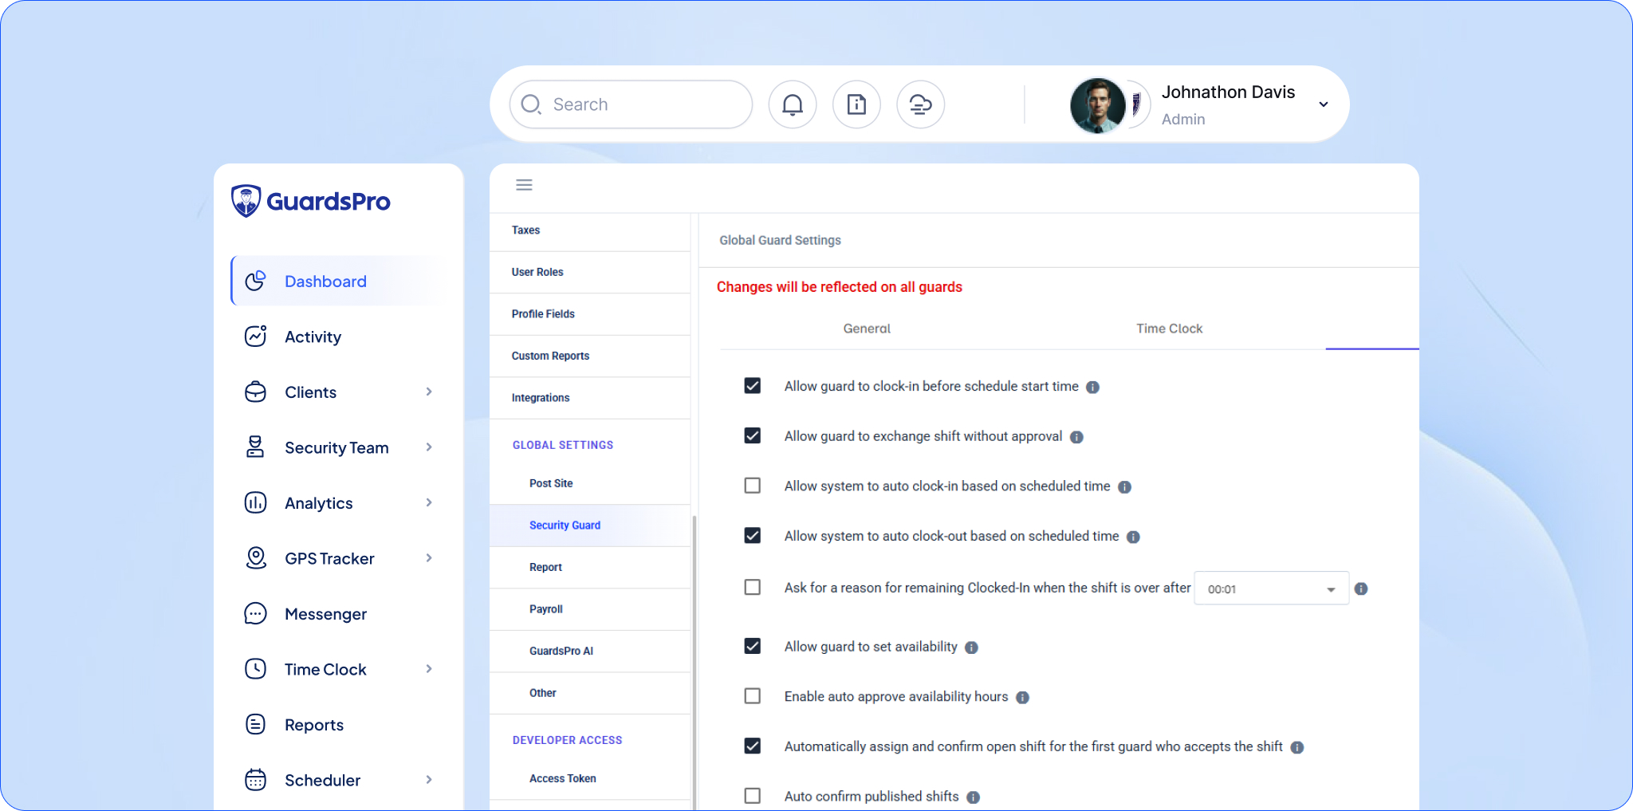The width and height of the screenshot is (1633, 811).
Task: Enable auto clock-in based on scheduled time
Action: (752, 486)
